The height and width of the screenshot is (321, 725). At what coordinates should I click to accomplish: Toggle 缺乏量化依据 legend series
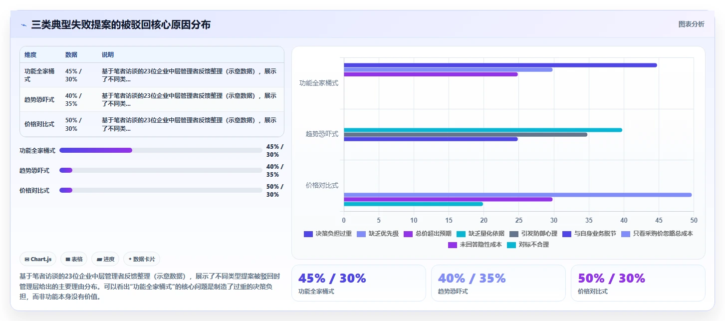480,234
